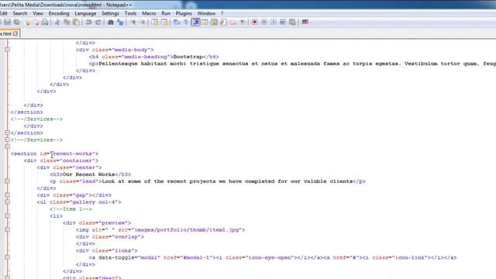Collapse fold marker beside data-toggle modal line
The image size is (496, 279).
7,257
